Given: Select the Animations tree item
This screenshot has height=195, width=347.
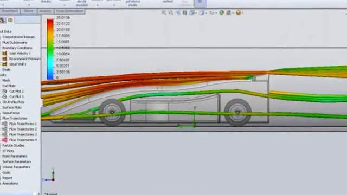Looking at the screenshot, I should click(10, 183).
